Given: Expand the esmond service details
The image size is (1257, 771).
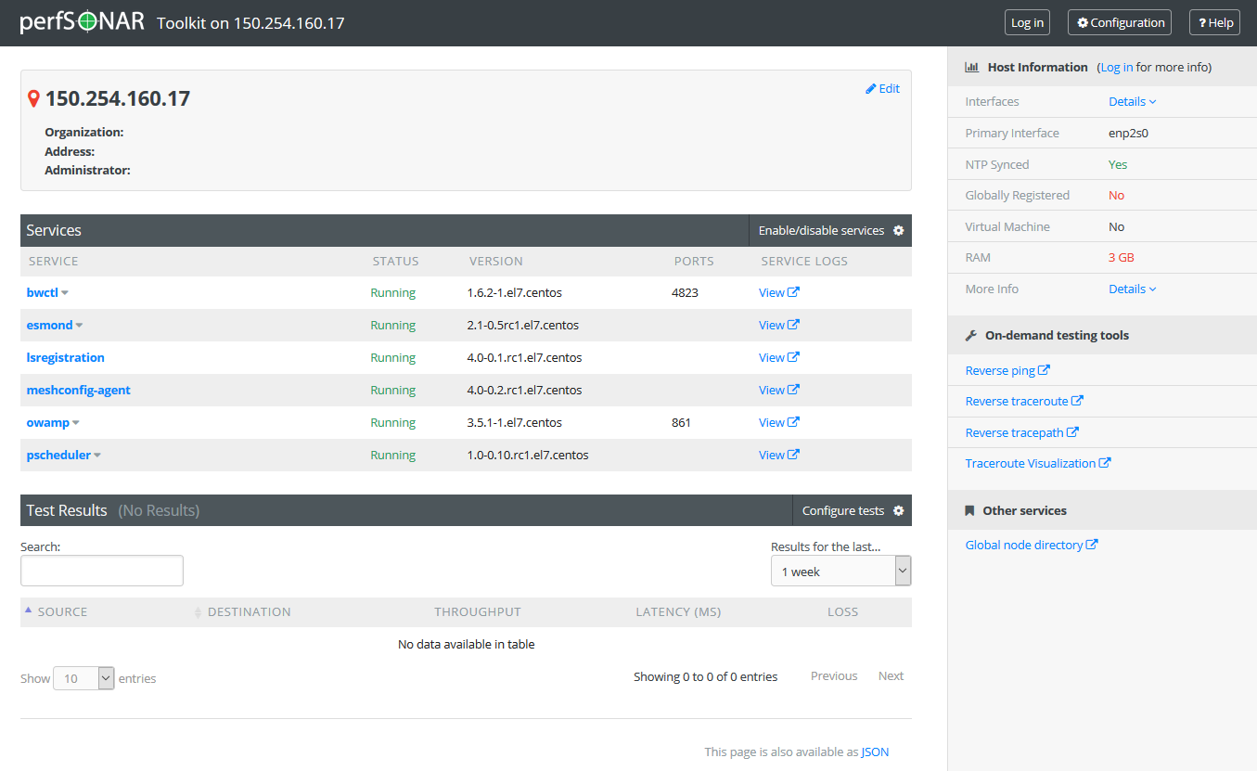Looking at the screenshot, I should pyautogui.click(x=79, y=326).
